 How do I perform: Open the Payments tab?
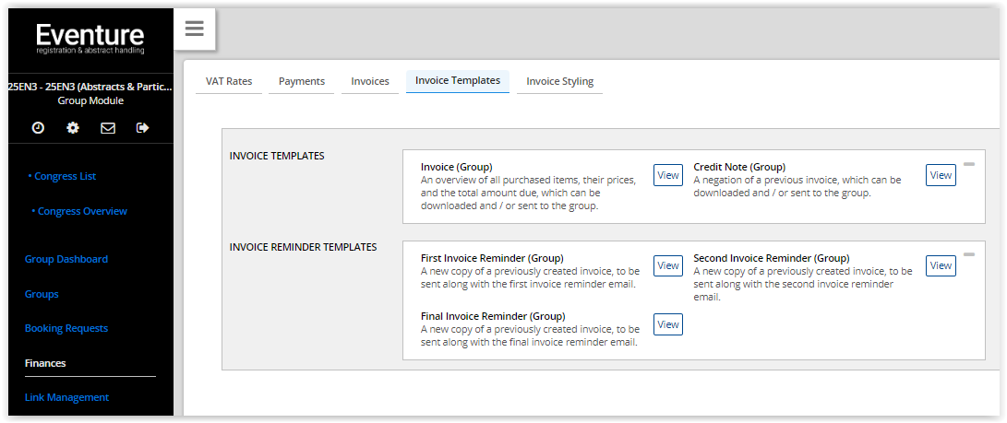(302, 81)
